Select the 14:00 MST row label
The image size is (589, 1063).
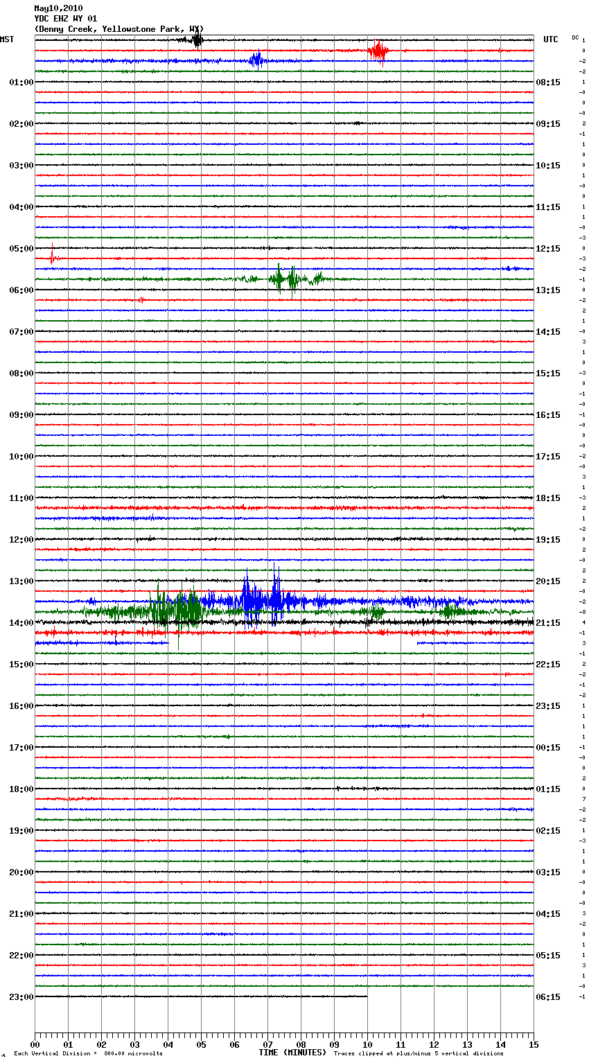click(x=21, y=623)
